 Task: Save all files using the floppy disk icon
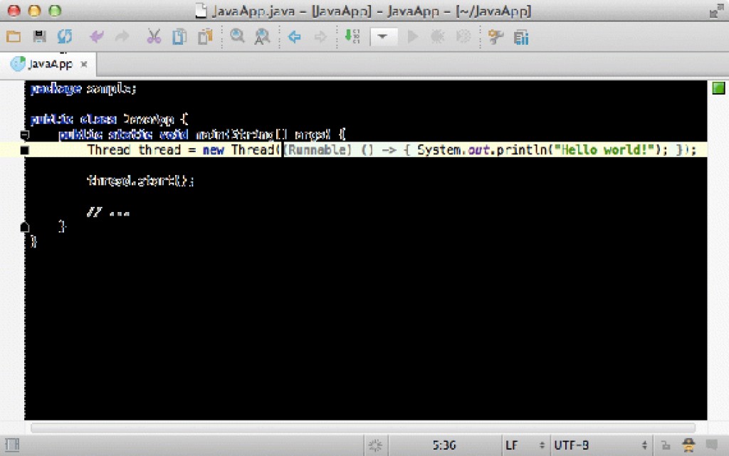[x=40, y=37]
